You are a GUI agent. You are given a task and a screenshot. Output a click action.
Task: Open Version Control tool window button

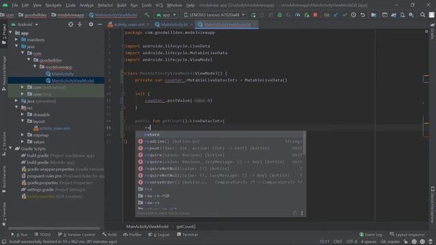coord(76,235)
